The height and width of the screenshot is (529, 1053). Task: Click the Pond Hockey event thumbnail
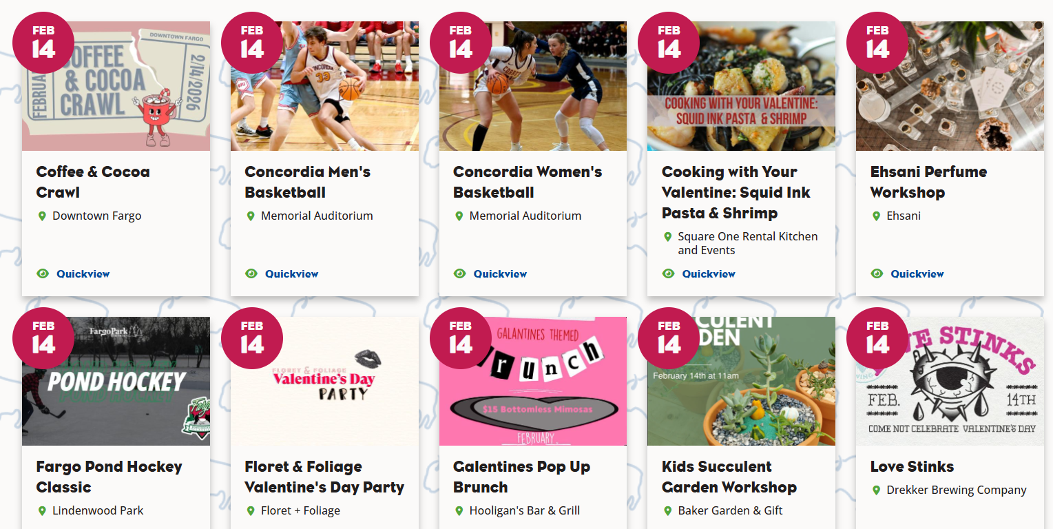click(x=116, y=382)
